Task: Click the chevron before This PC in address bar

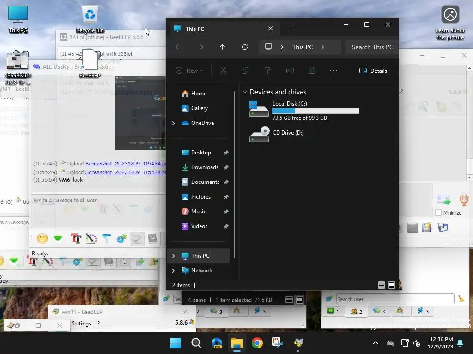Action: (x=282, y=47)
